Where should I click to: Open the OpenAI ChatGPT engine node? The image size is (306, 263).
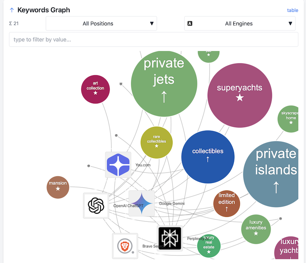(x=96, y=205)
